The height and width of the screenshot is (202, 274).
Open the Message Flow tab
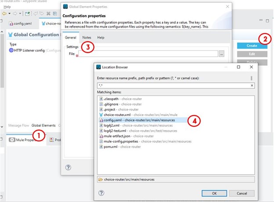click(18, 125)
